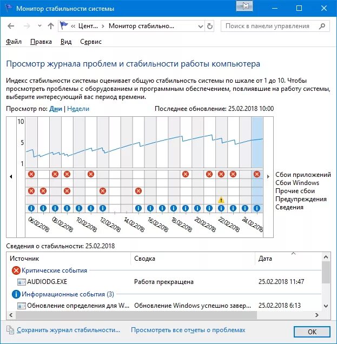337x344 pixels.
Task: Click the information icon on 06.02.2018
Action: coord(31,208)
